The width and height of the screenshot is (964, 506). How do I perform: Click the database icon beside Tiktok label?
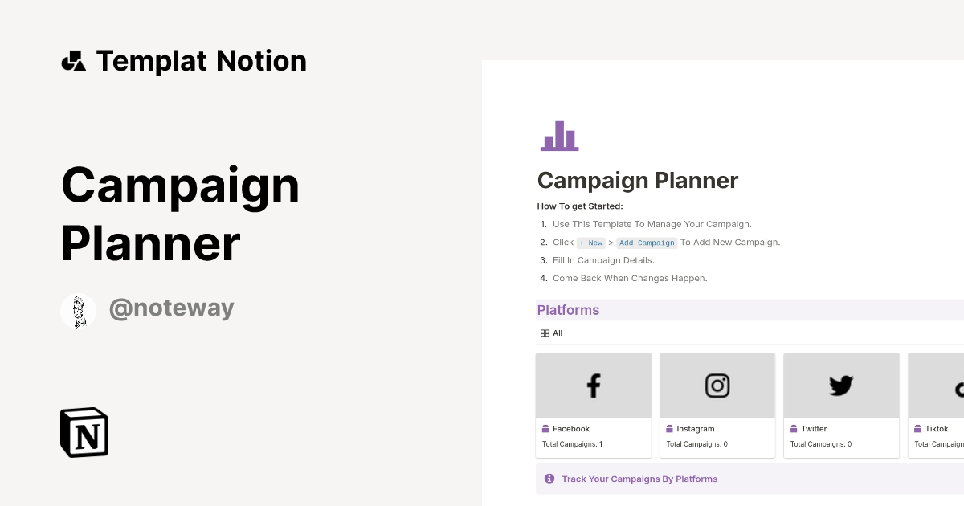919,428
